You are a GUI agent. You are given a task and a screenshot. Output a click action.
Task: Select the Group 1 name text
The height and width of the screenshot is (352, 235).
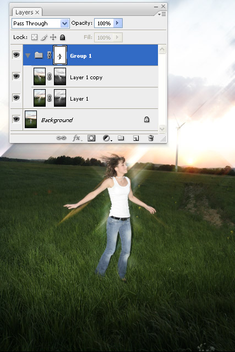pyautogui.click(x=81, y=56)
